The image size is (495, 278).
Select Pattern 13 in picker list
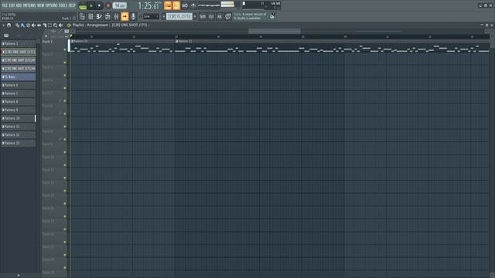(x=19, y=143)
